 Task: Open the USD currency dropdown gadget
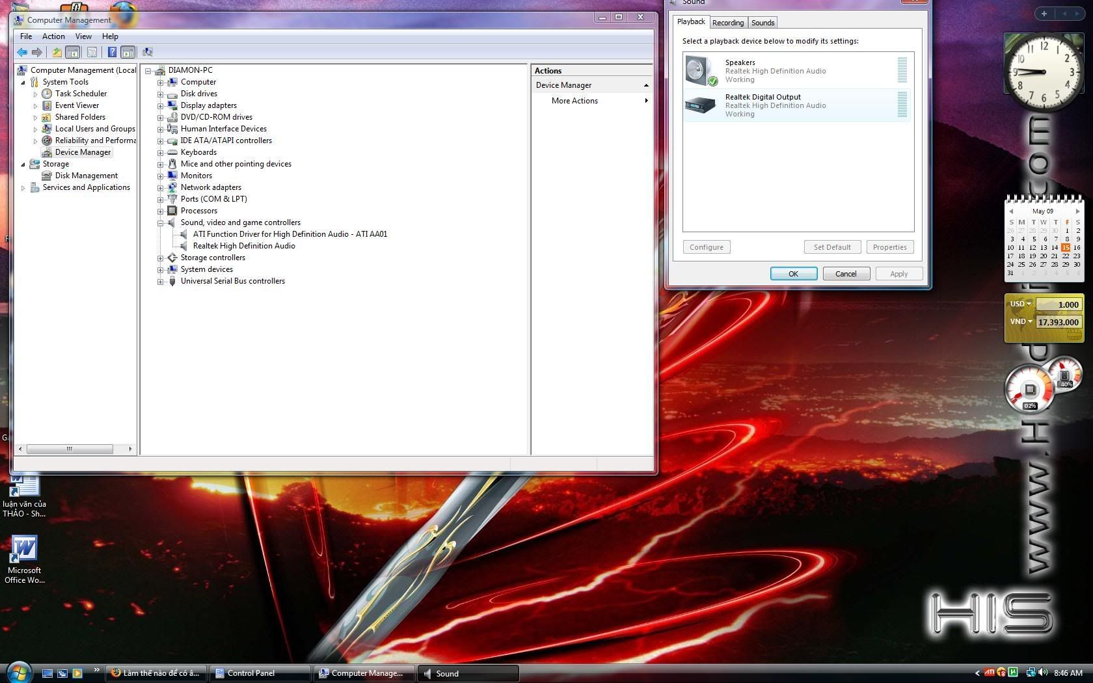[1020, 304]
